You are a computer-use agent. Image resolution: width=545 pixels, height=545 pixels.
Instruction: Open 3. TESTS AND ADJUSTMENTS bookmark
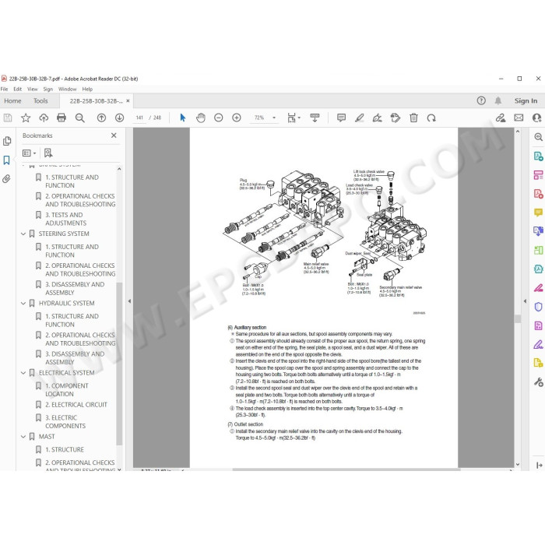point(65,219)
